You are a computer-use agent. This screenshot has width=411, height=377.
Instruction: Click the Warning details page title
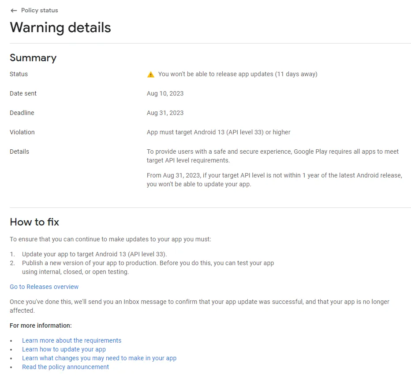[x=60, y=28]
